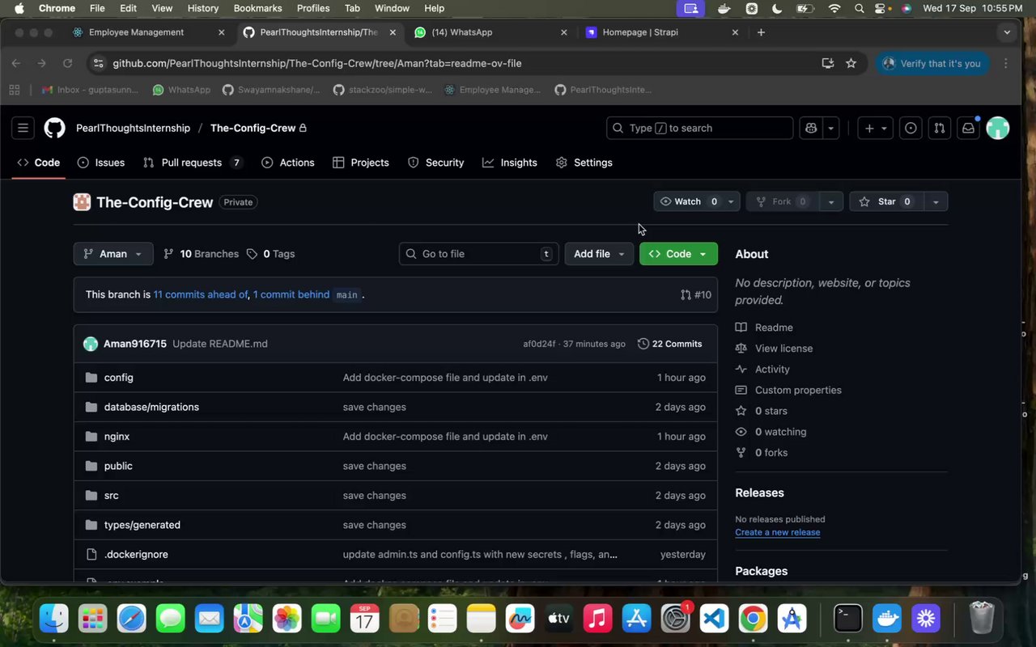Image resolution: width=1036 pixels, height=647 pixels.
Task: Focus the Go to file search field
Action: 479,254
